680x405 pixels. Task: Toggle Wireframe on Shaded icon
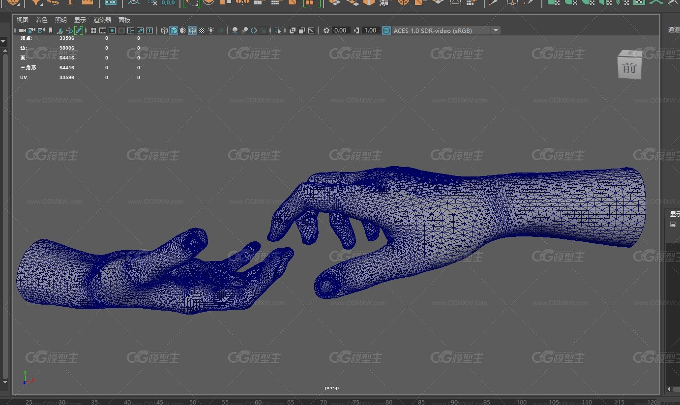point(192,30)
